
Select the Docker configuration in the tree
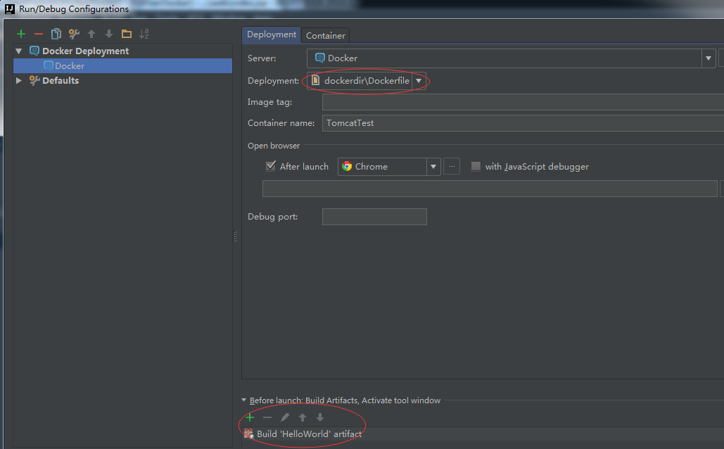[123, 65]
